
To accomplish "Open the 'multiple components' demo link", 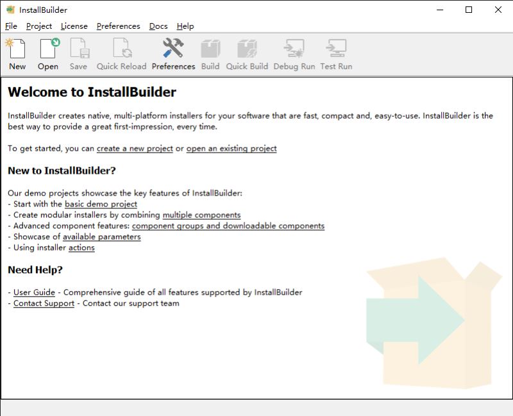I will coord(201,215).
